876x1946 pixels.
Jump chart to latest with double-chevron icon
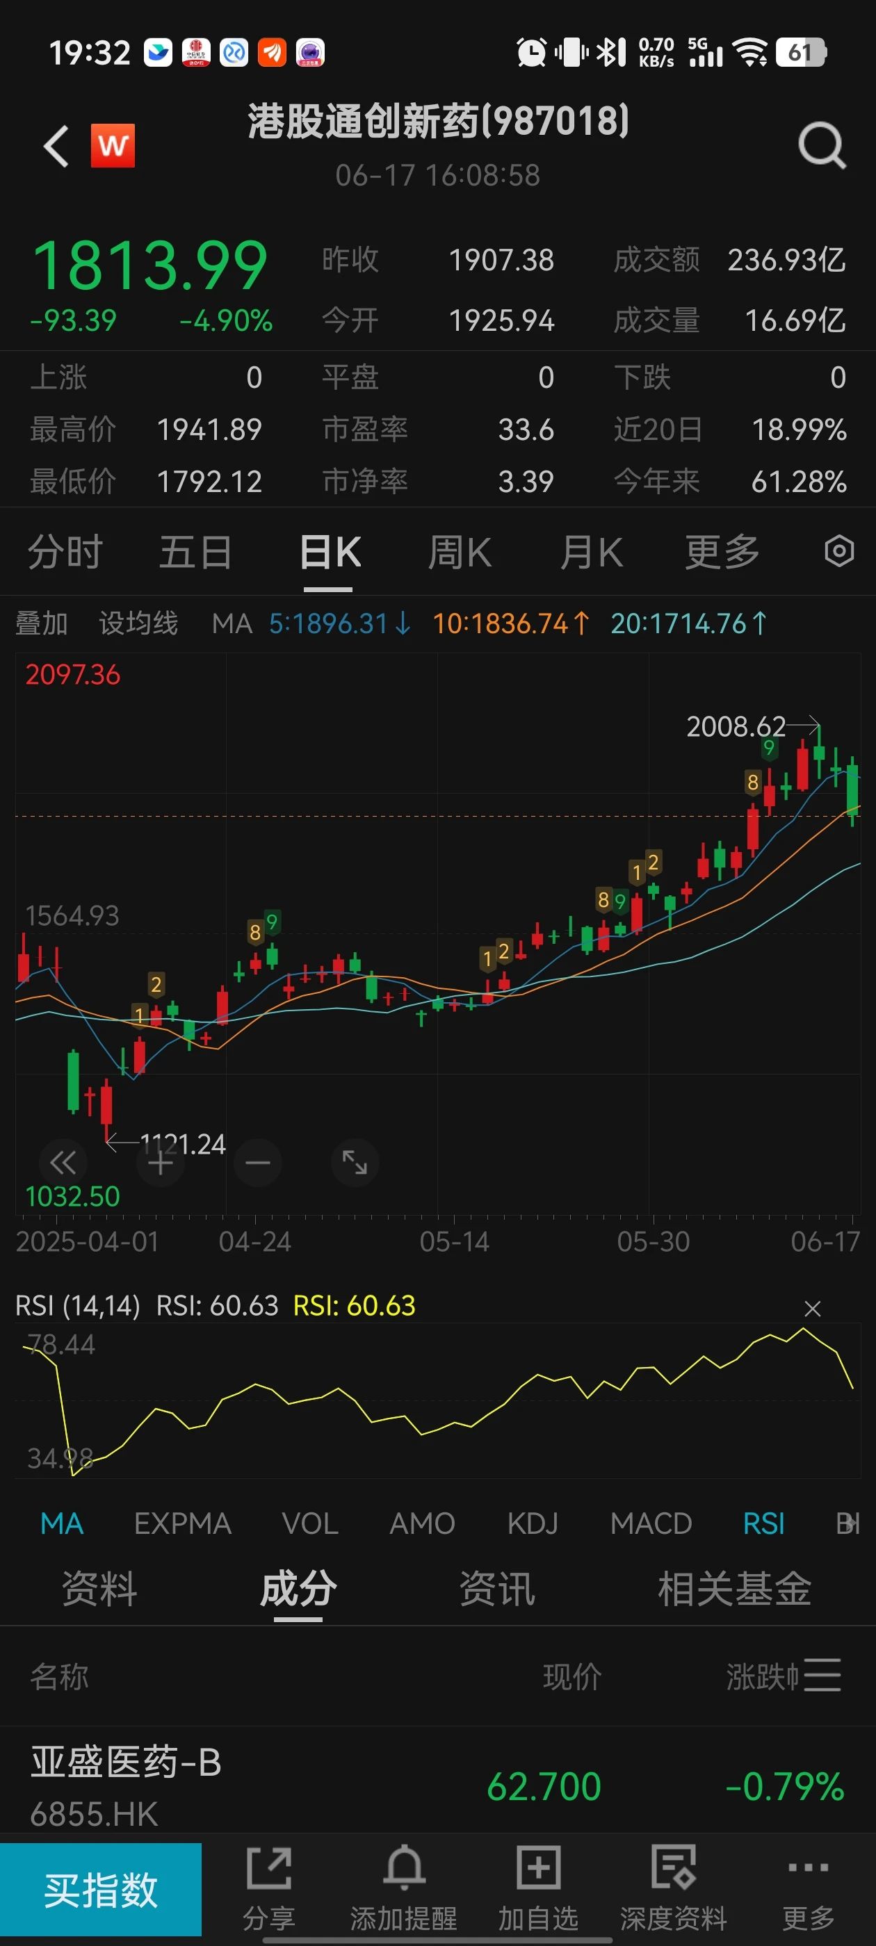pos(63,1162)
